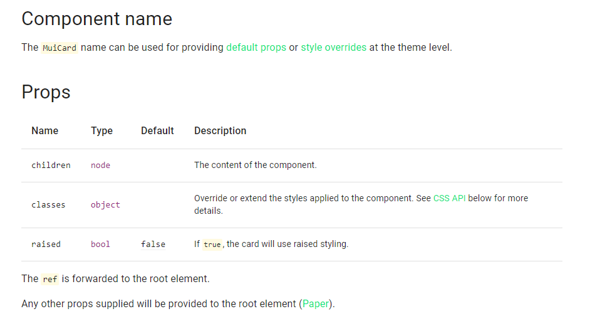Image resolution: width=590 pixels, height=326 pixels.
Task: Select the Type column header
Action: pos(101,131)
